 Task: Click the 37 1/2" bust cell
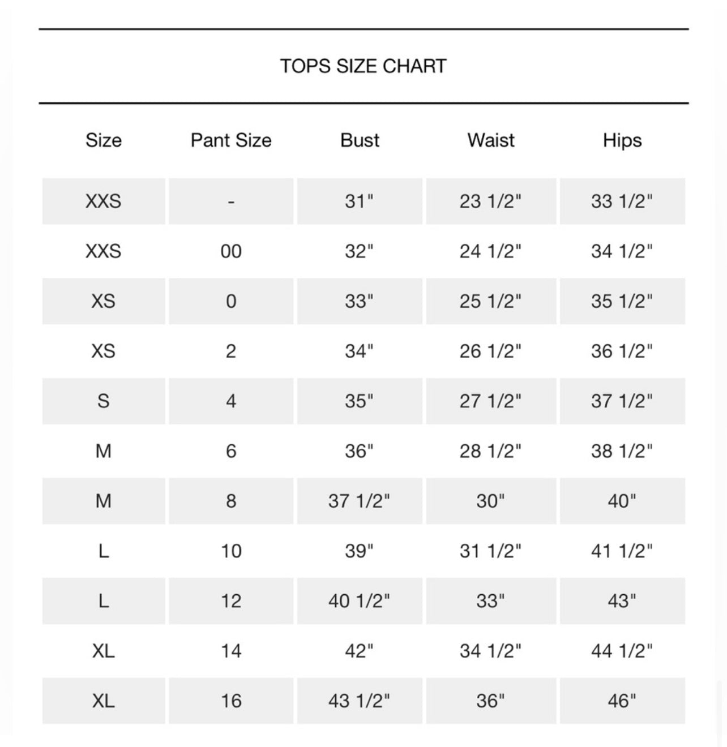click(x=360, y=501)
